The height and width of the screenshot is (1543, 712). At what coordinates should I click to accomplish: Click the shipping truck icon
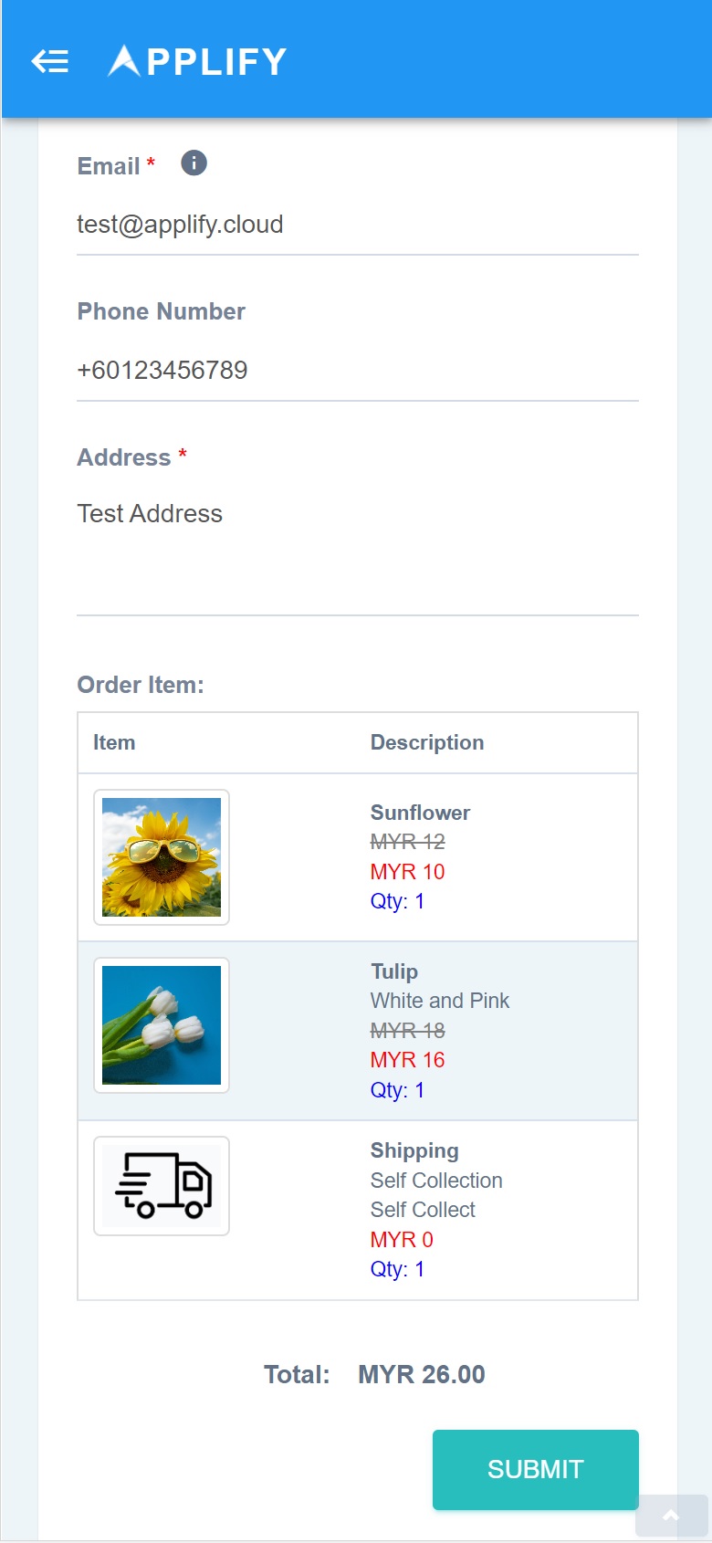162,1185
